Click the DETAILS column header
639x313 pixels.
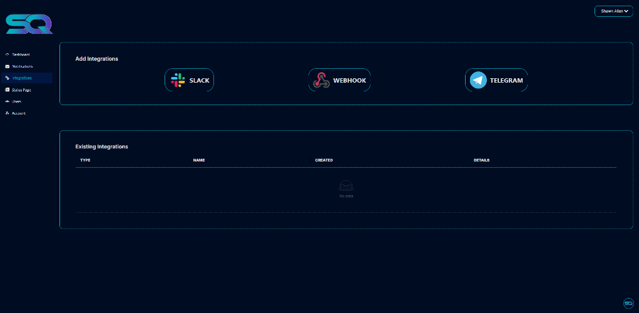point(482,160)
